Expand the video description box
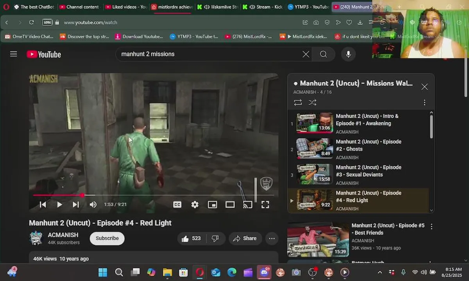This screenshot has height=281, width=469. (154, 258)
